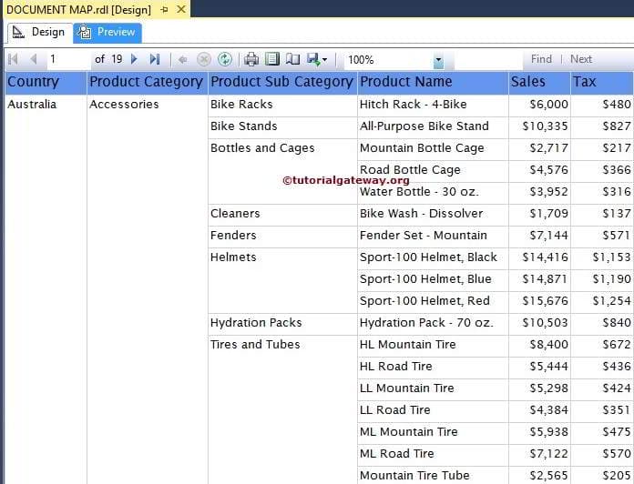
Task: Switch to Print Layout view
Action: click(x=272, y=60)
